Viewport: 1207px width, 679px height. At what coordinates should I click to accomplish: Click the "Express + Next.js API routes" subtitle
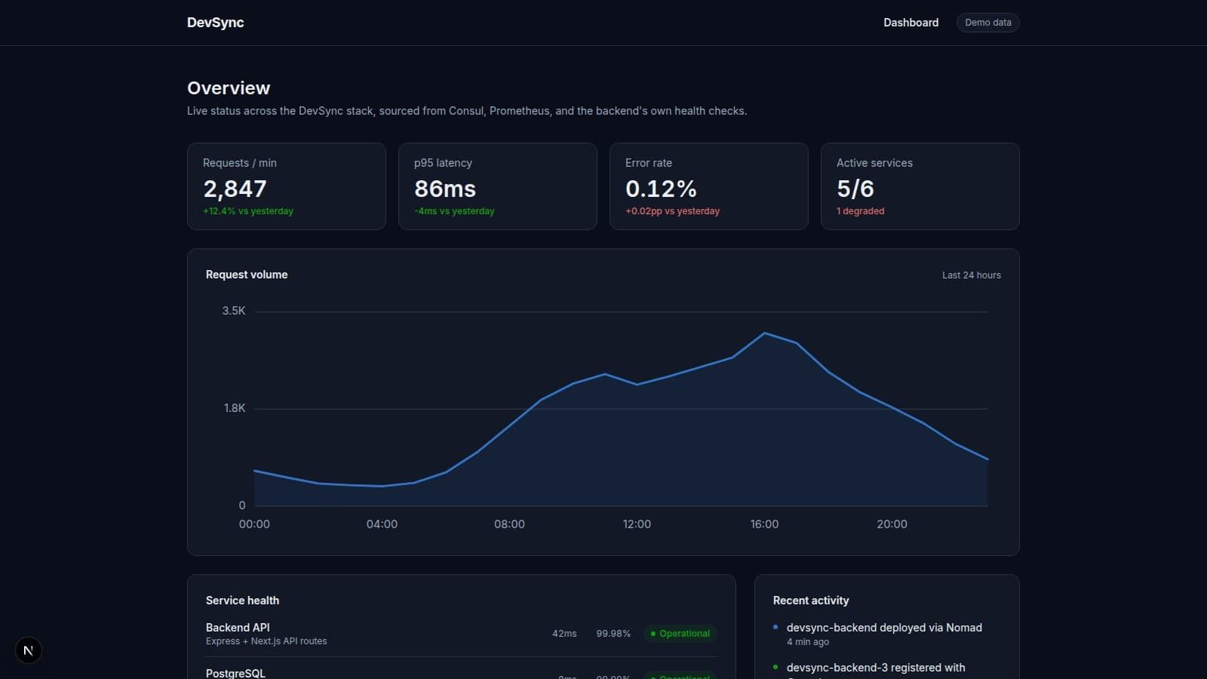[266, 641]
